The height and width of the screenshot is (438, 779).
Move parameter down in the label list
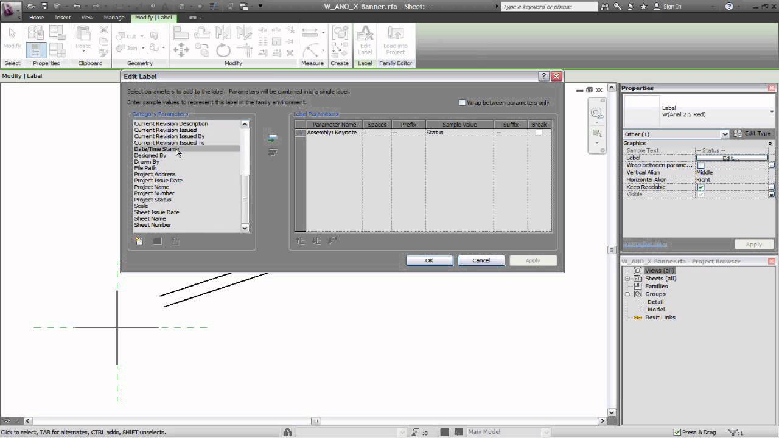(316, 241)
